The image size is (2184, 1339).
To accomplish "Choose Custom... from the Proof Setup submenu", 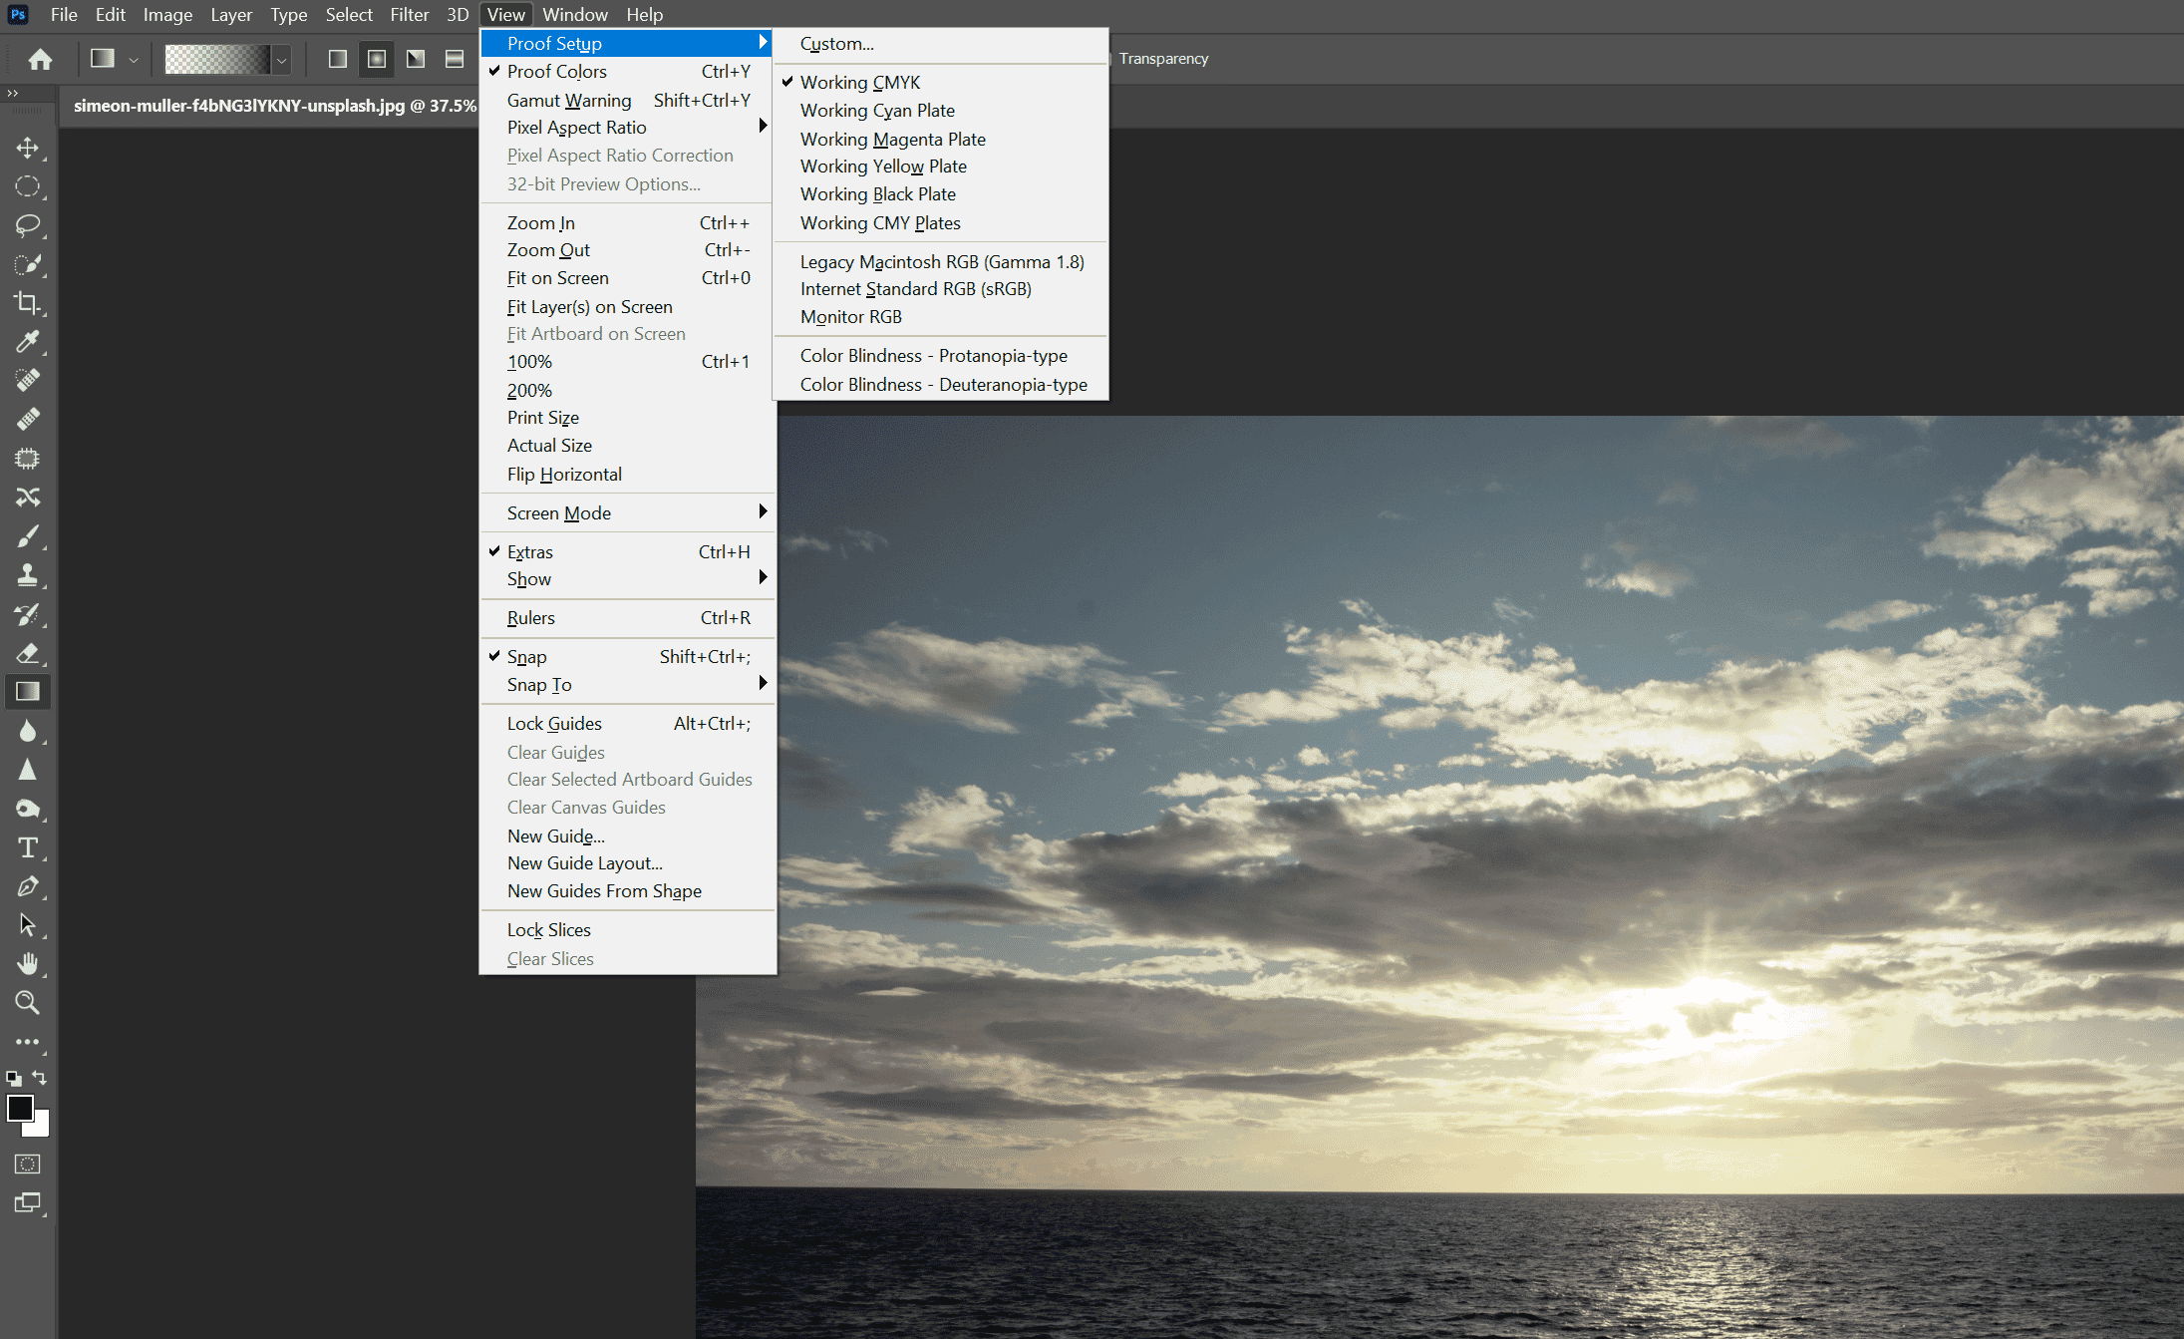I will click(x=836, y=43).
